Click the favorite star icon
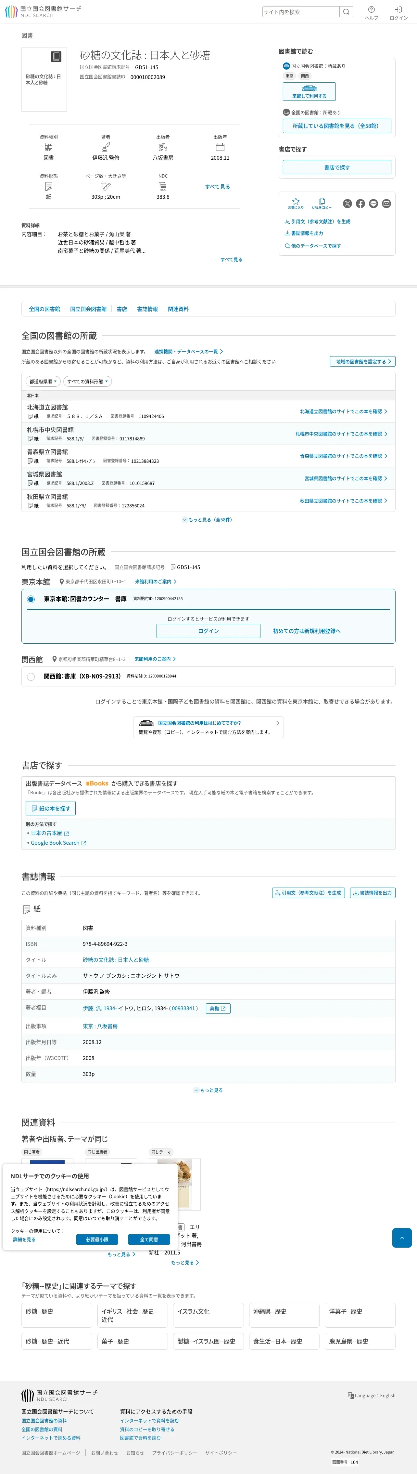The width and height of the screenshot is (417, 1474). pos(296,203)
